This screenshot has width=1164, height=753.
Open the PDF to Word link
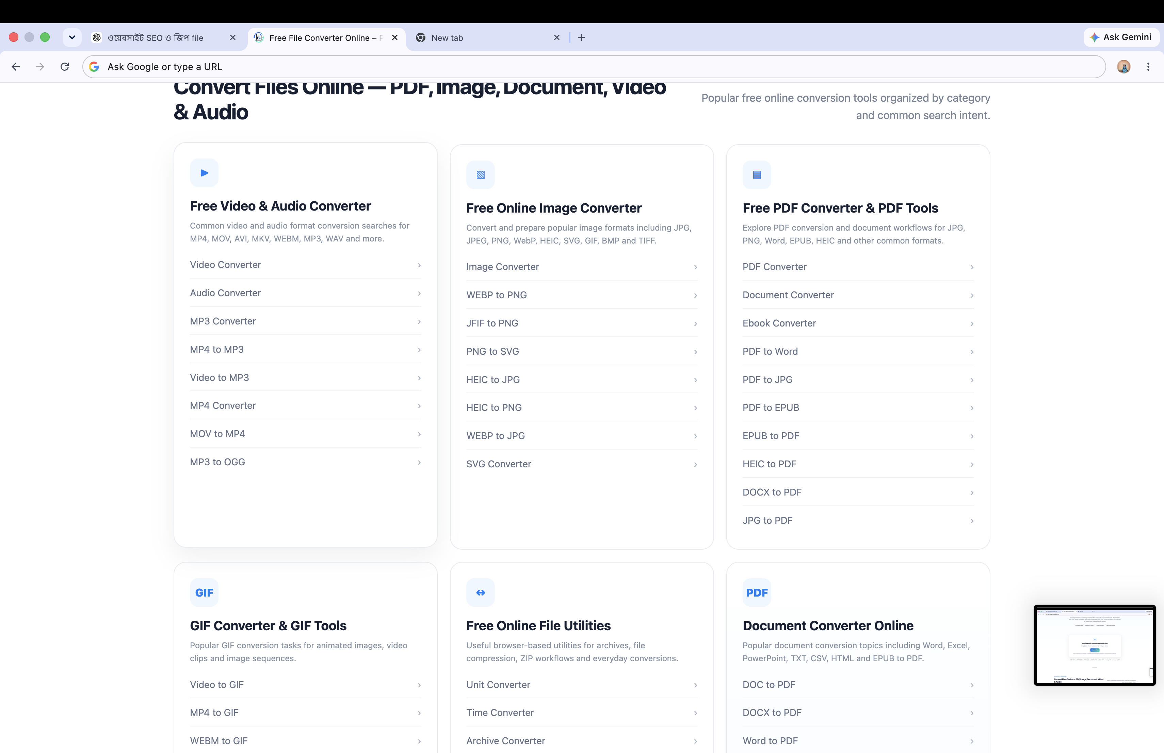(858, 351)
